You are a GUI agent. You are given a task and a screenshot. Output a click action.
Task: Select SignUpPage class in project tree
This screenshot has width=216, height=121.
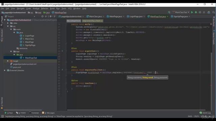coord(30,45)
